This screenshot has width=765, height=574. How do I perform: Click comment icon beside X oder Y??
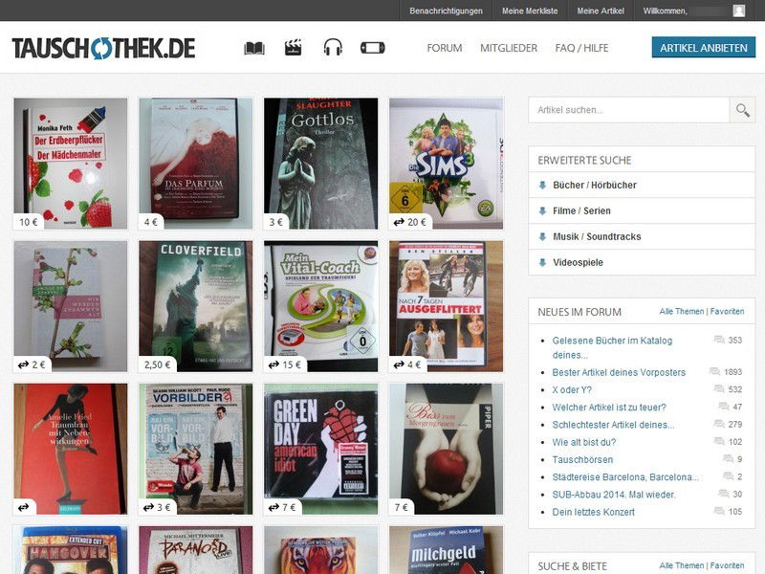tap(719, 389)
